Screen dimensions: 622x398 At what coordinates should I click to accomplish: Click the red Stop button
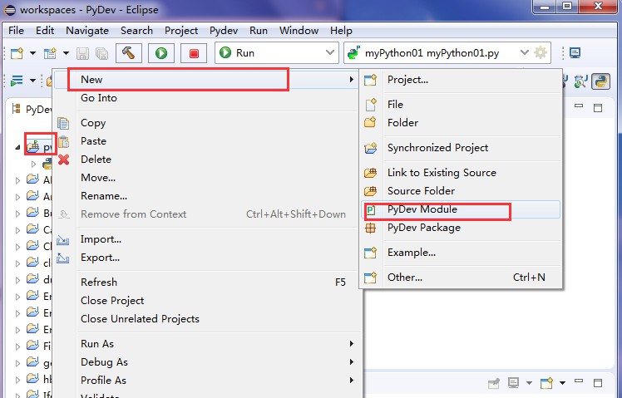coord(194,52)
